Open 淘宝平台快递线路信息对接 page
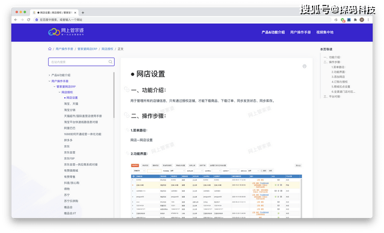The height and width of the screenshot is (233, 384). coord(81,122)
